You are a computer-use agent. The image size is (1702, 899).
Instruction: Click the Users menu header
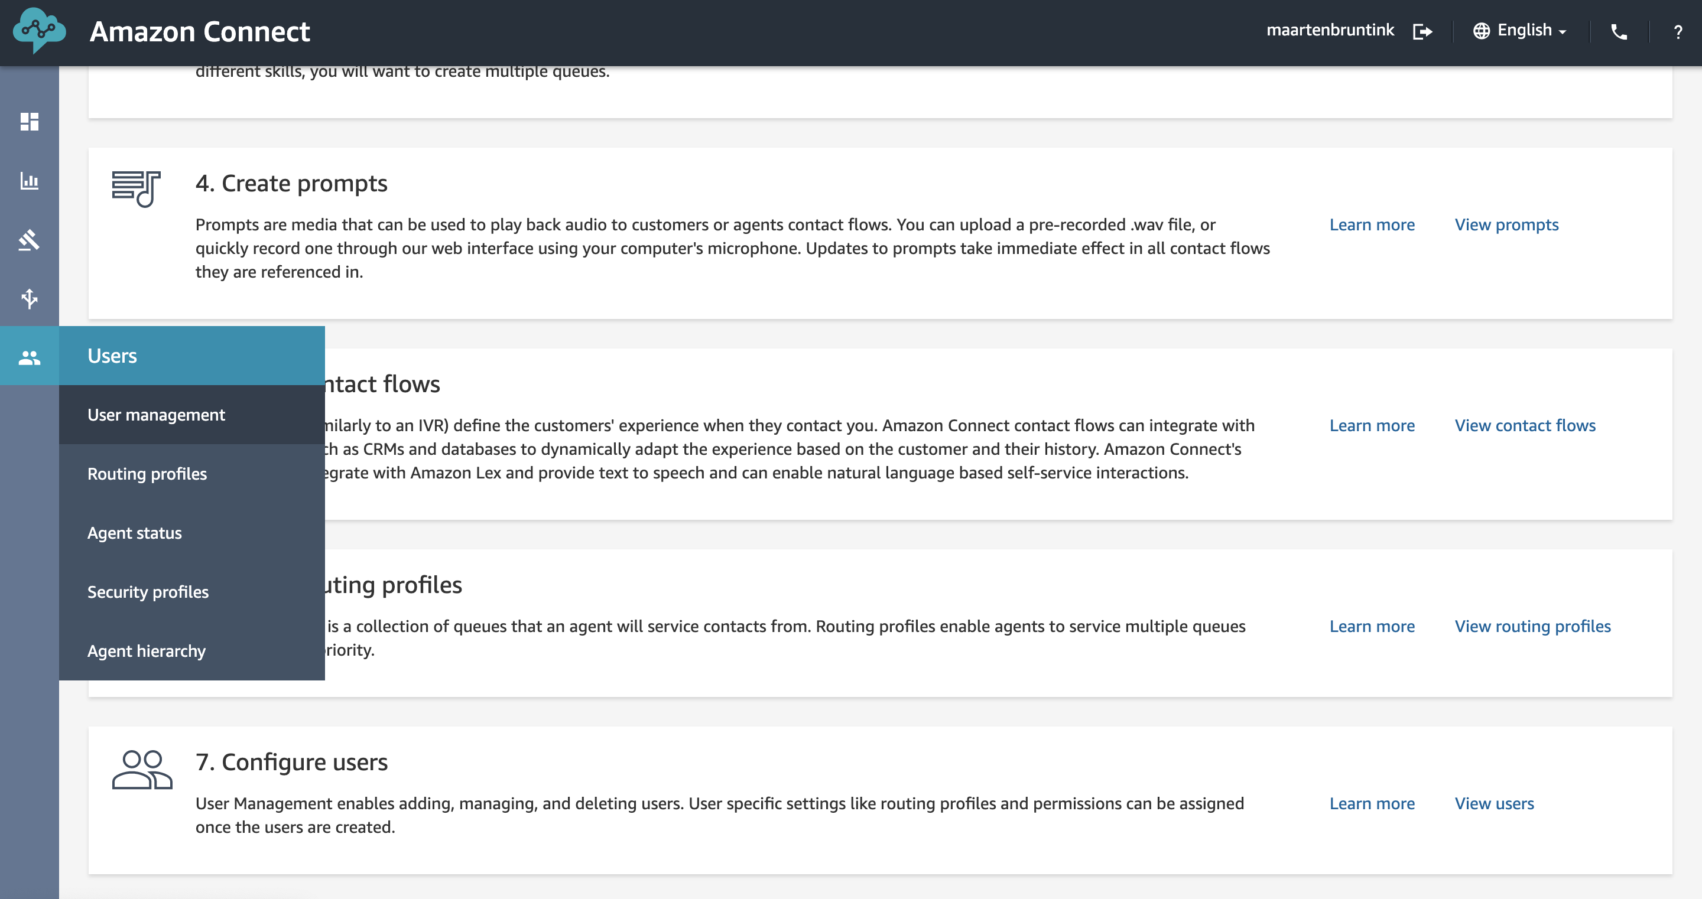(x=191, y=356)
